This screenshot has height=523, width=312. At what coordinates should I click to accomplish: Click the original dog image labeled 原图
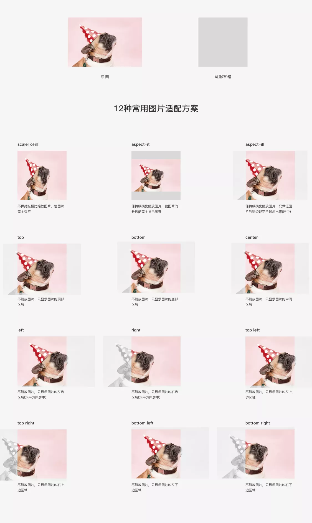tap(105, 42)
